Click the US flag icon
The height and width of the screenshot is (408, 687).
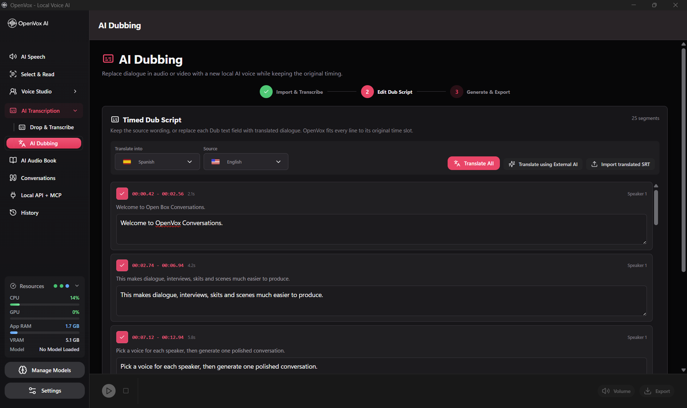click(215, 162)
